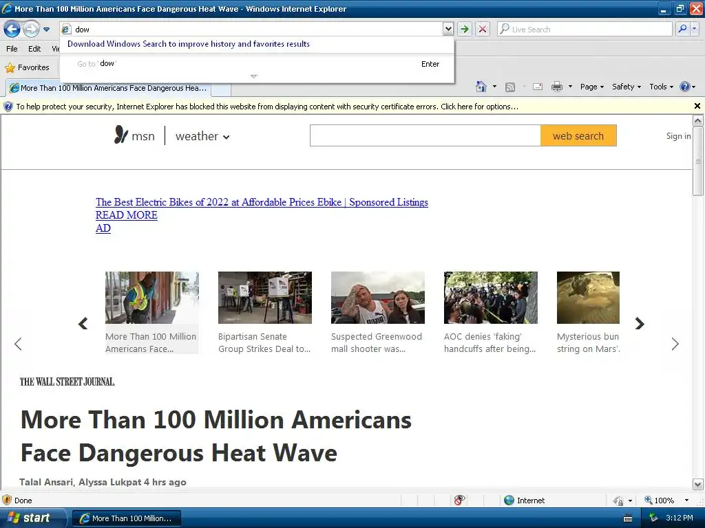Open the Print options dropdown arrow
The width and height of the screenshot is (705, 528).
[570, 87]
